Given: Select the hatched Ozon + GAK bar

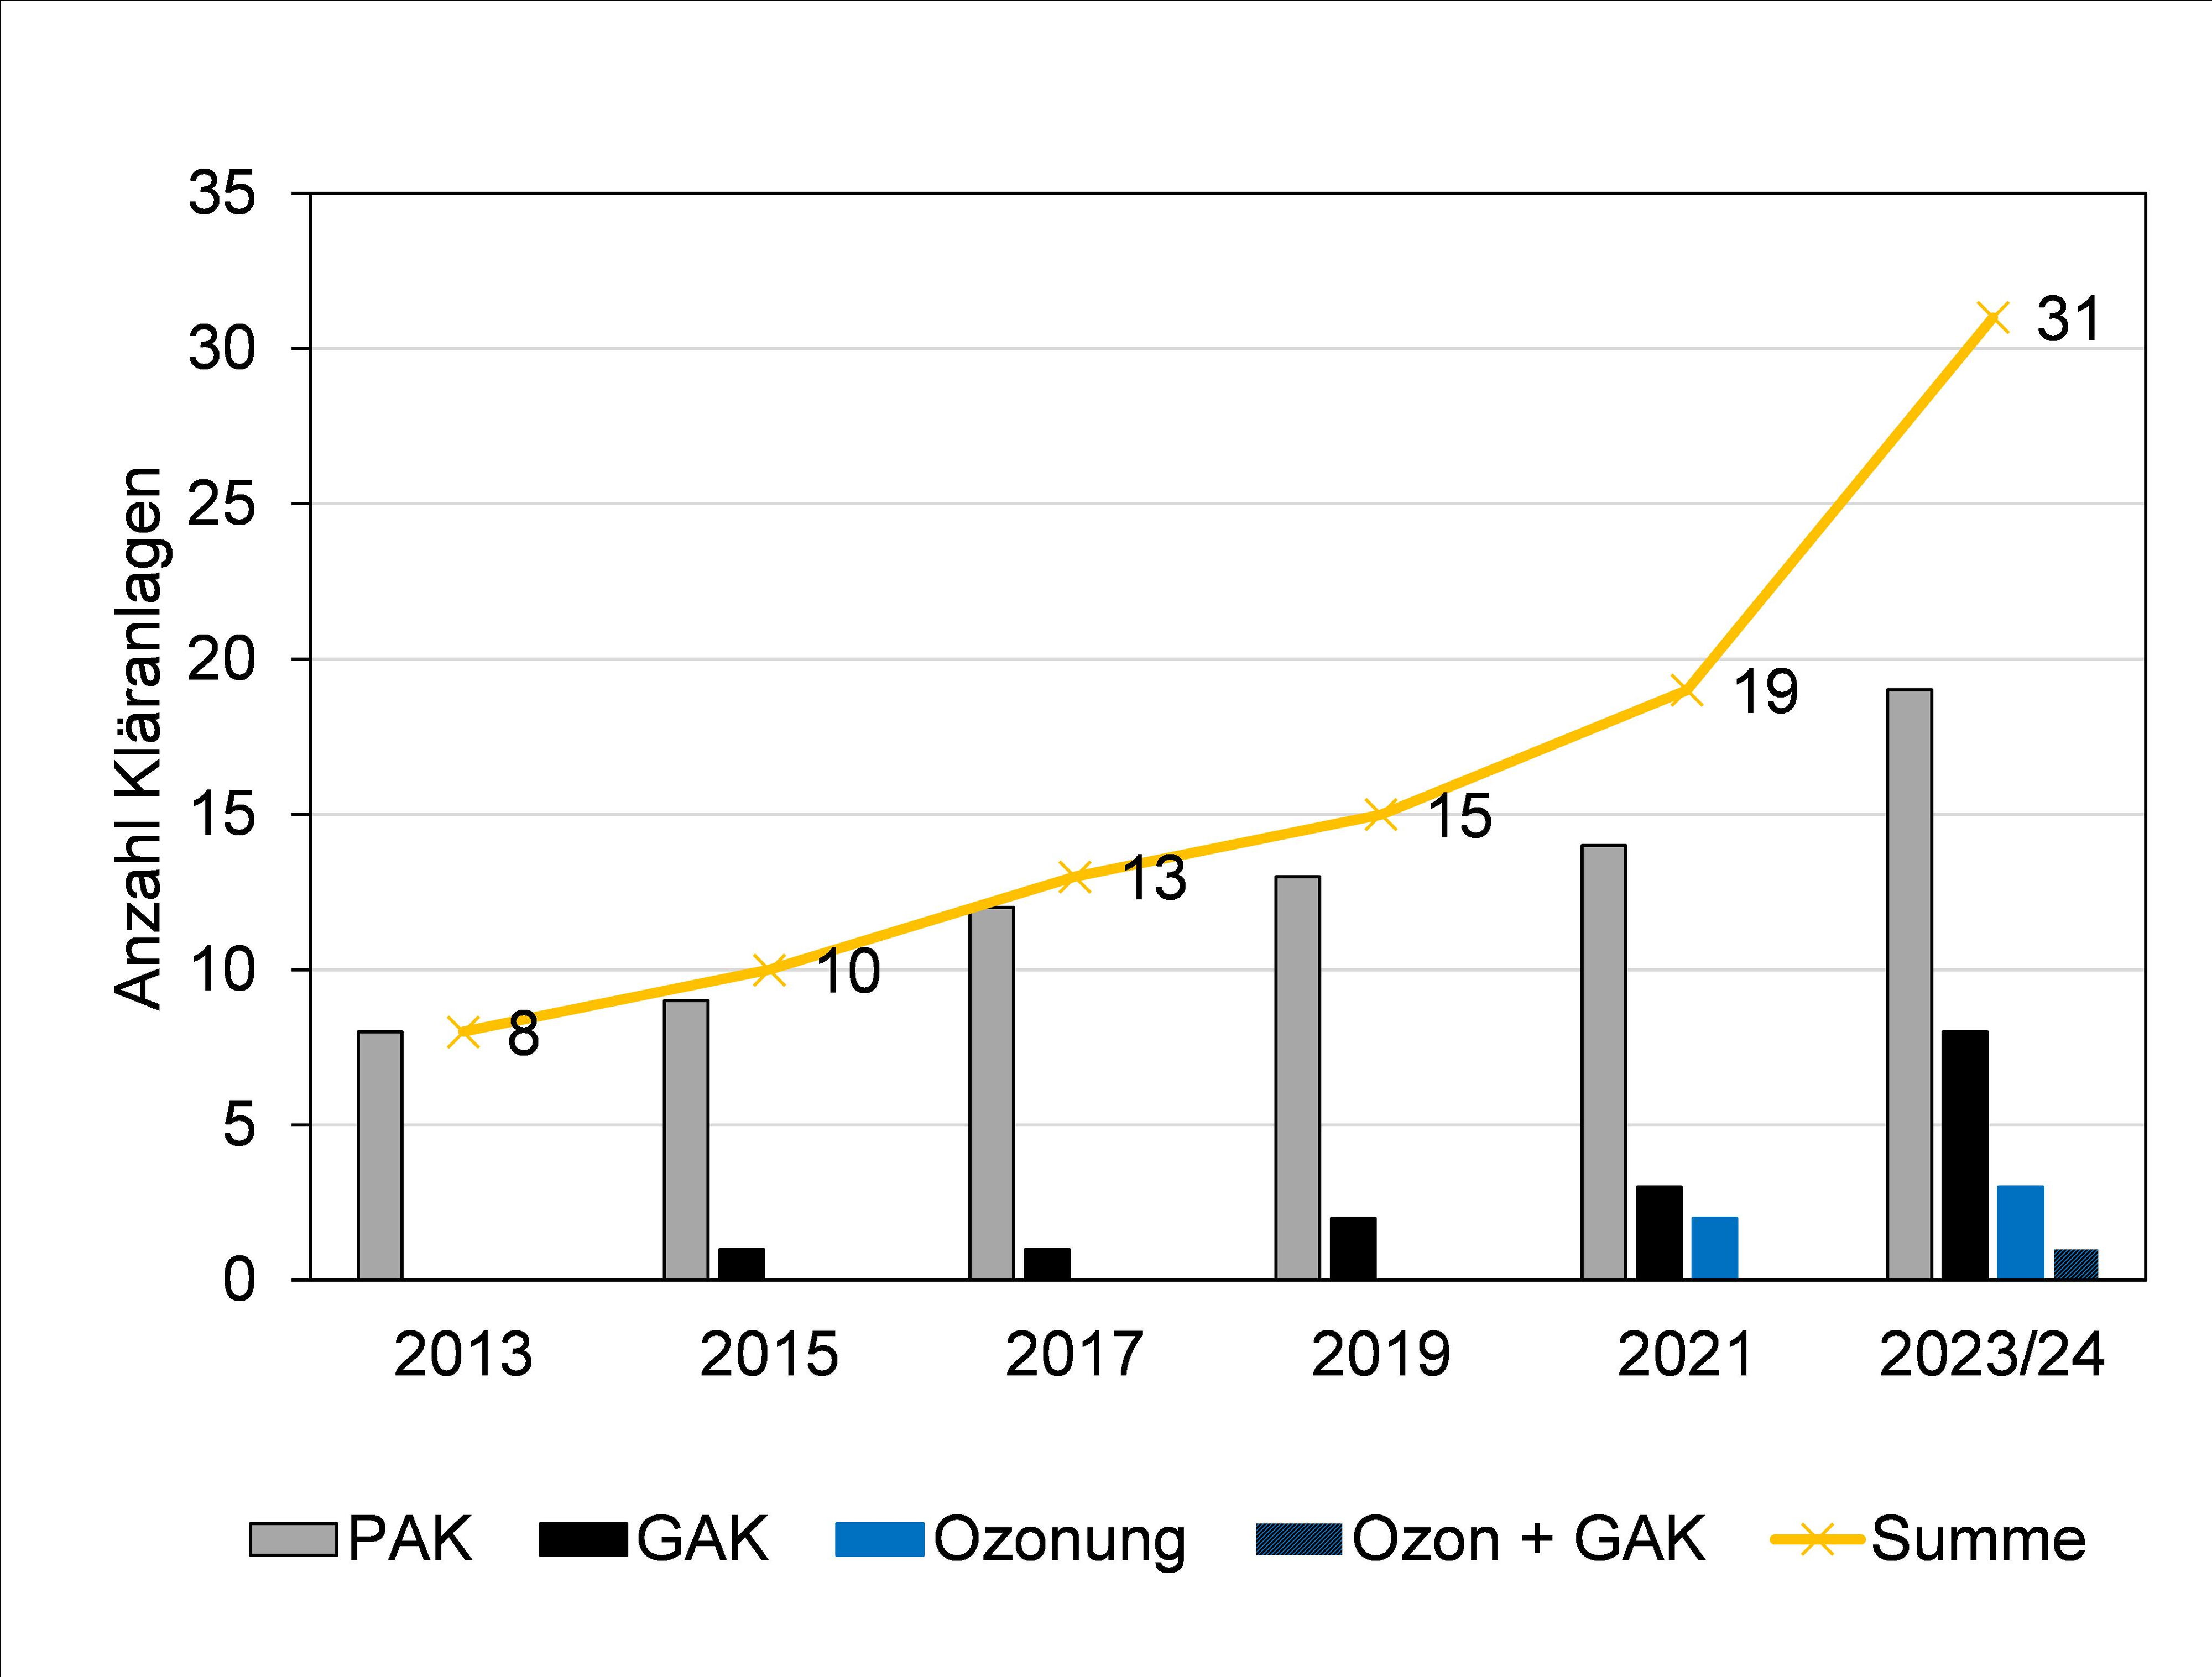Looking at the screenshot, I should click(x=2076, y=1264).
